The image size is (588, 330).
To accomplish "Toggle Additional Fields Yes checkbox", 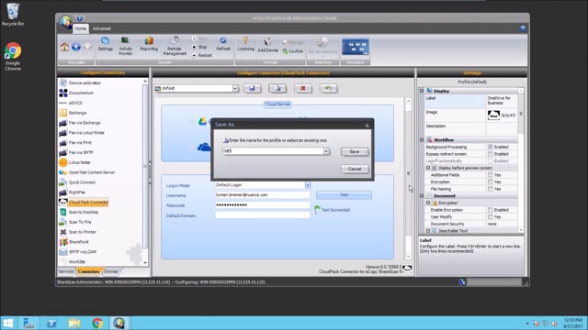I will (490, 175).
